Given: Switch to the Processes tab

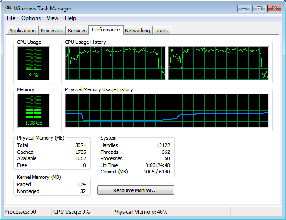Looking at the screenshot, I should click(x=52, y=31).
